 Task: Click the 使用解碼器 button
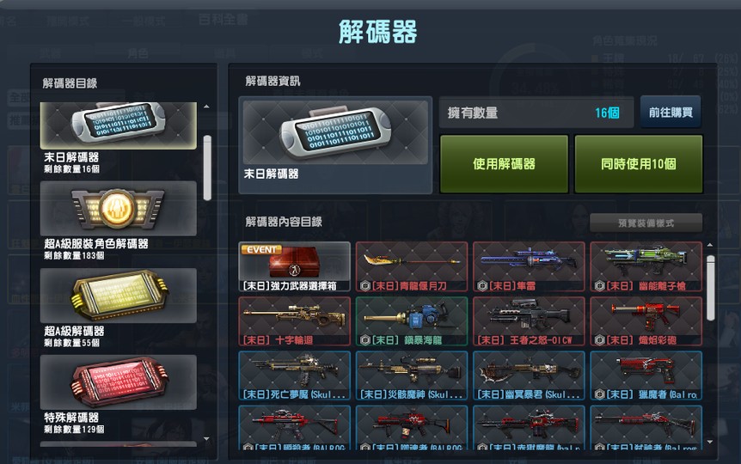504,164
